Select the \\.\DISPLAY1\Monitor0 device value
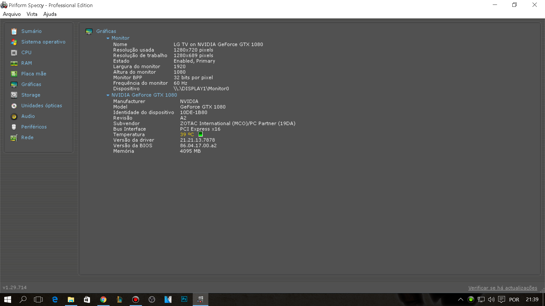The width and height of the screenshot is (545, 306). click(201, 89)
